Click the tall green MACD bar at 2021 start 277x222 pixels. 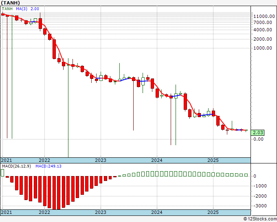(2, 173)
